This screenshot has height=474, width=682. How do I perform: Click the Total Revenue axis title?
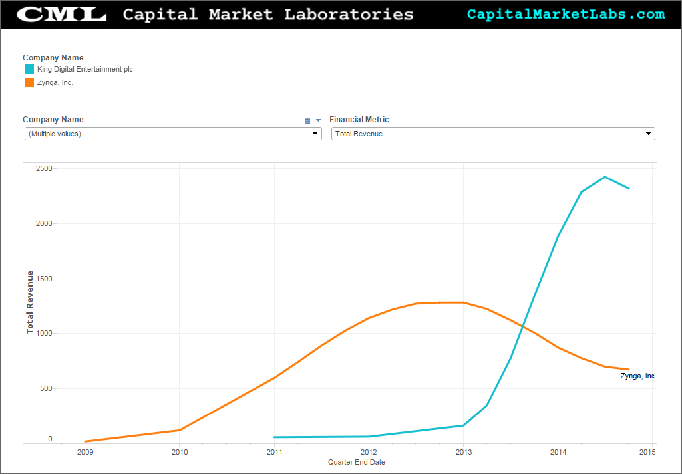click(x=30, y=303)
